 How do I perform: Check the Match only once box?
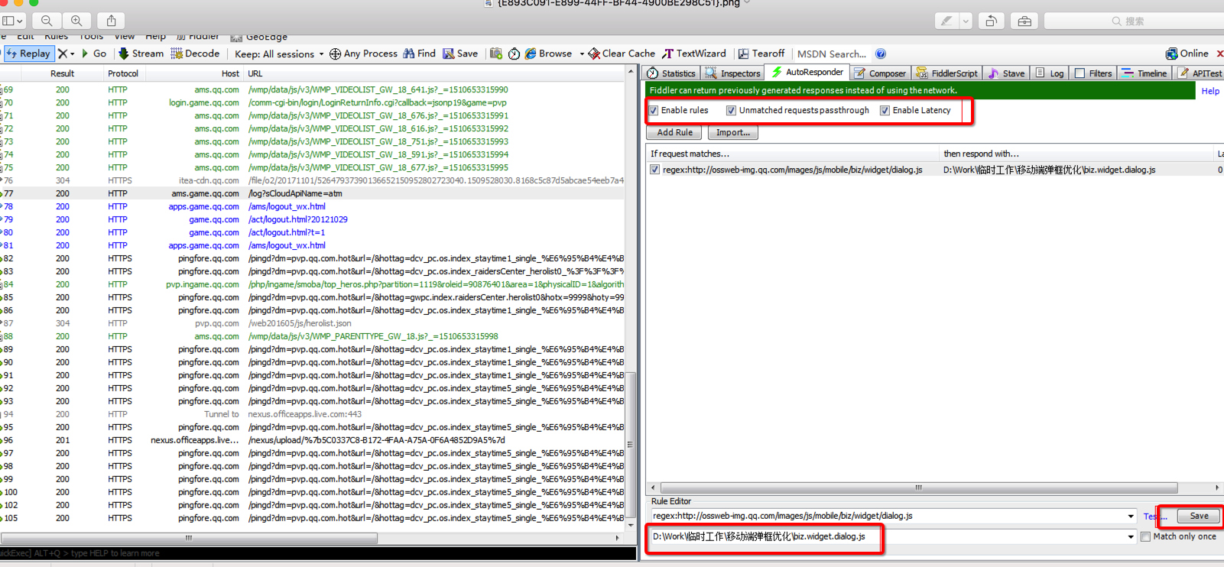tap(1145, 536)
